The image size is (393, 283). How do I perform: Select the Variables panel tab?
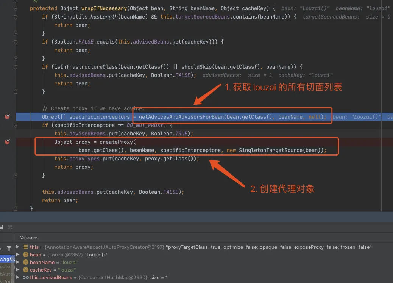29,237
